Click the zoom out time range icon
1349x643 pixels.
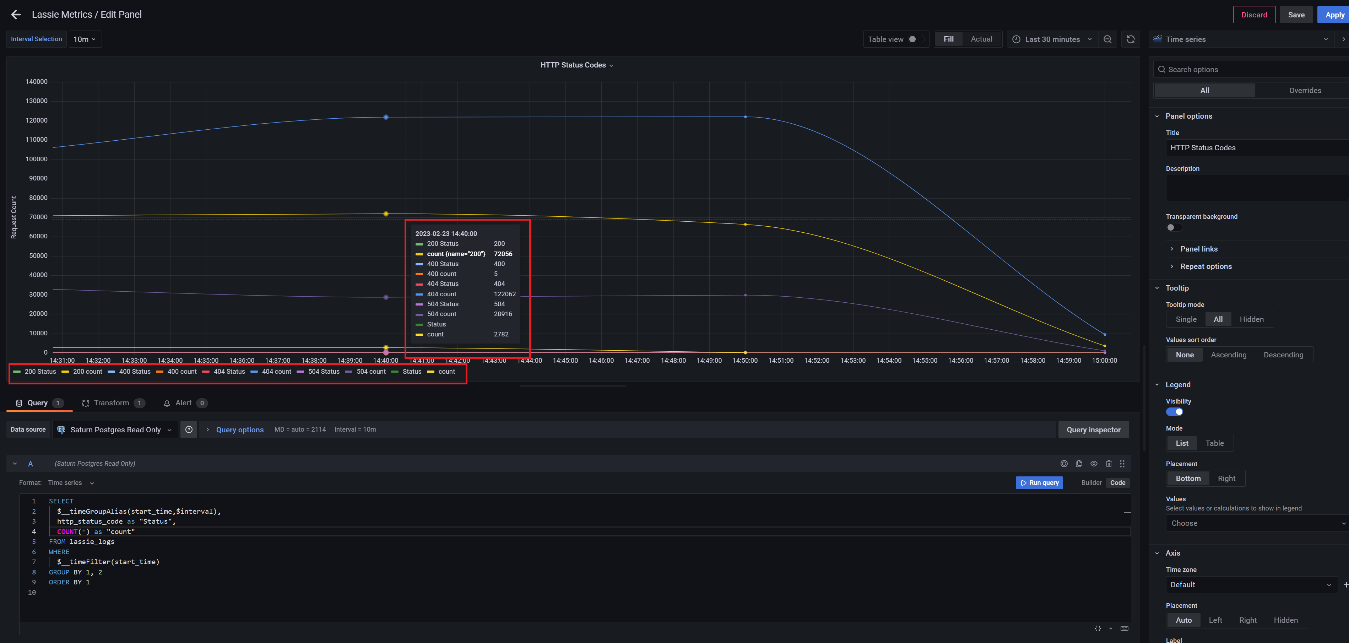pos(1107,39)
